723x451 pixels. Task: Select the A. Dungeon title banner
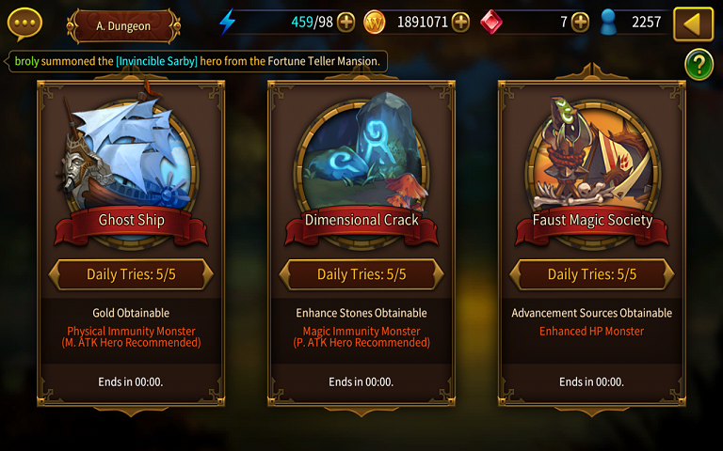pyautogui.click(x=123, y=26)
